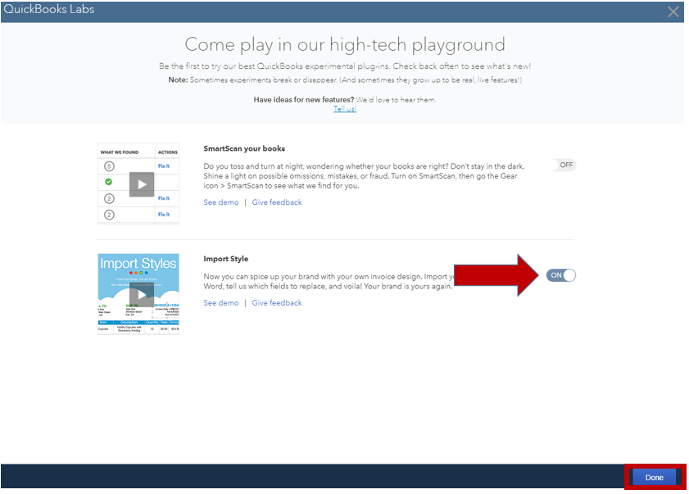Open the Tell us! feedback link
This screenshot has width=689, height=494.
344,109
